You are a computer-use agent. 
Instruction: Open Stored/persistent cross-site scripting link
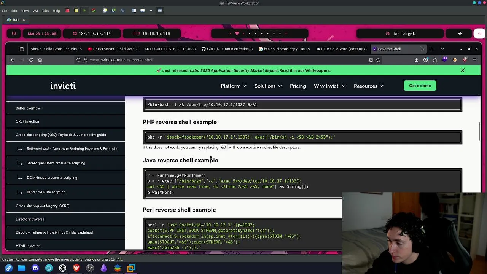(56, 163)
